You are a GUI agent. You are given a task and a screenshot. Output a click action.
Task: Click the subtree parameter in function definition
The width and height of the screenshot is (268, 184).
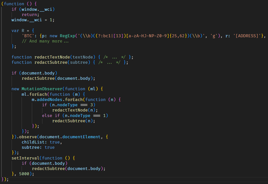tap(78, 62)
